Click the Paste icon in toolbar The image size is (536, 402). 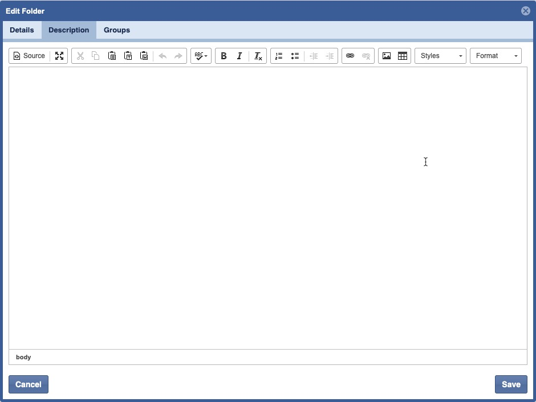(112, 56)
